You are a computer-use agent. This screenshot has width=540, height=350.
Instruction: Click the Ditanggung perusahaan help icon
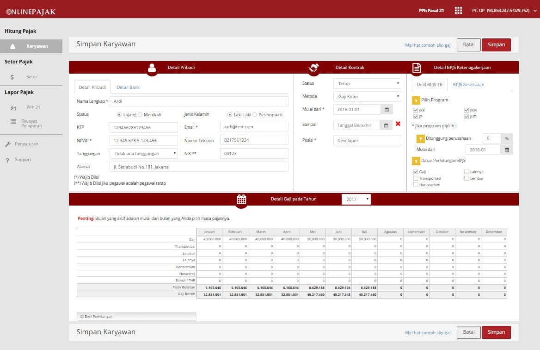point(420,138)
